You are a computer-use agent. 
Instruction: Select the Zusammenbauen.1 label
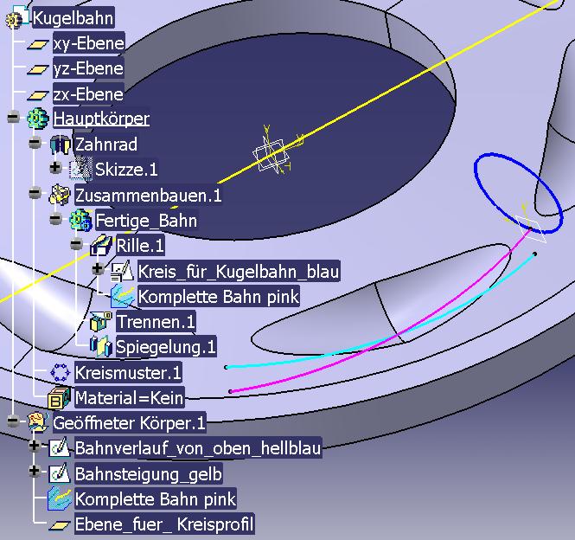click(148, 195)
